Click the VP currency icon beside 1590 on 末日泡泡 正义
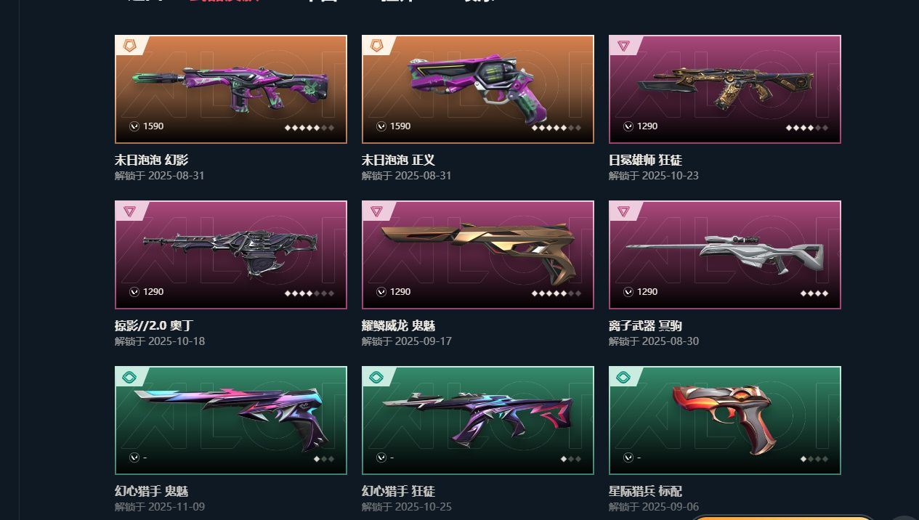The image size is (919, 520). point(381,126)
